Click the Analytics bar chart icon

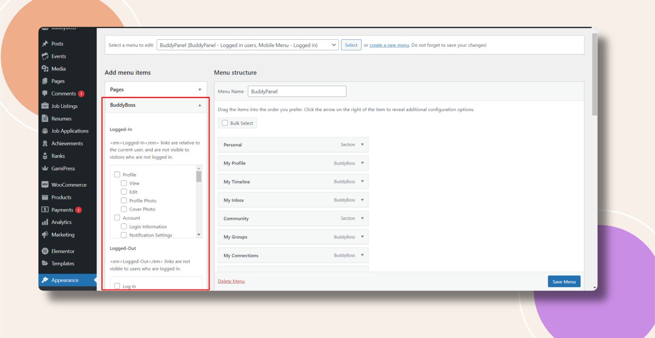tap(45, 222)
